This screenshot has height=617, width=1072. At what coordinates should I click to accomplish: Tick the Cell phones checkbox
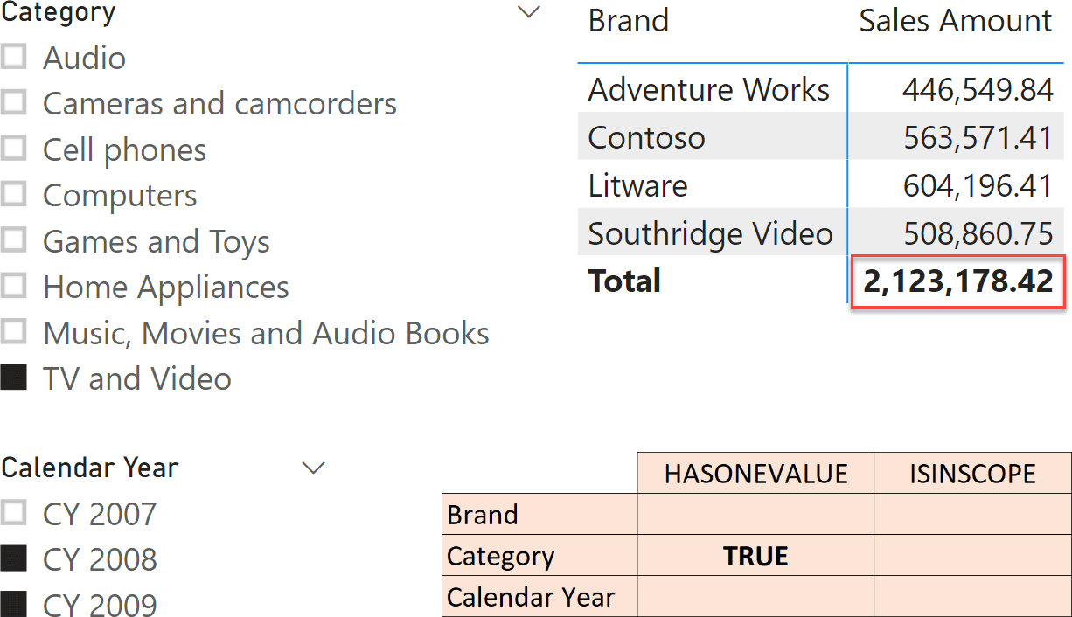click(x=13, y=149)
